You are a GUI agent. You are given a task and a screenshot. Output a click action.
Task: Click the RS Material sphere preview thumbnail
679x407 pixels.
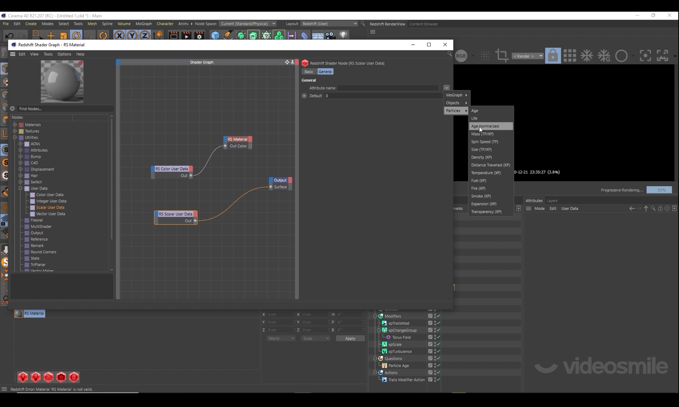click(62, 81)
